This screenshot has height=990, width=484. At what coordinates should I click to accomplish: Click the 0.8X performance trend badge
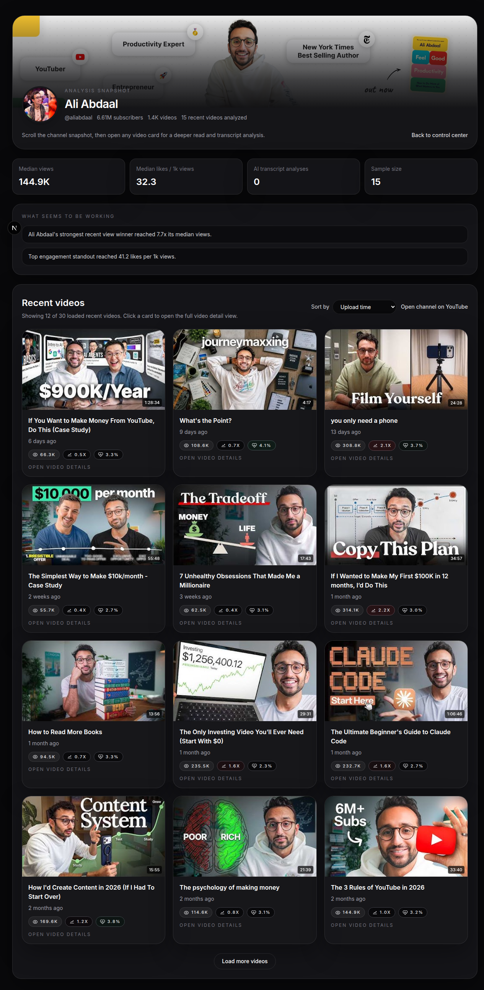[x=230, y=912]
